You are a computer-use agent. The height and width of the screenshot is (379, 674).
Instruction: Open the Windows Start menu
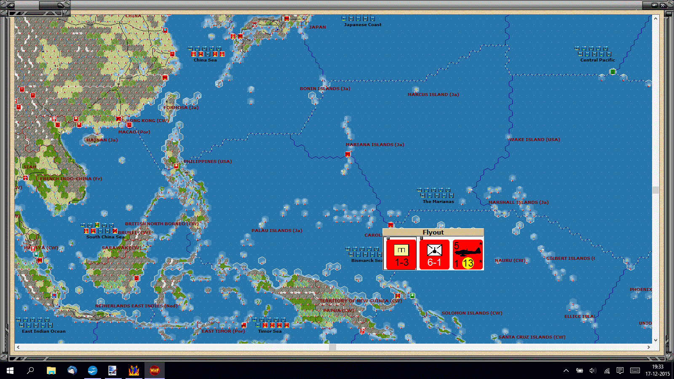(10, 371)
